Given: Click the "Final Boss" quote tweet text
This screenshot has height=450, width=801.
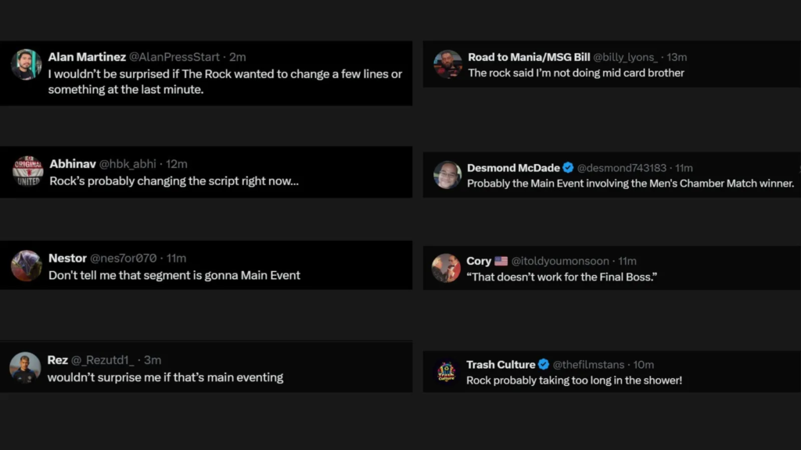Looking at the screenshot, I should click(x=561, y=277).
